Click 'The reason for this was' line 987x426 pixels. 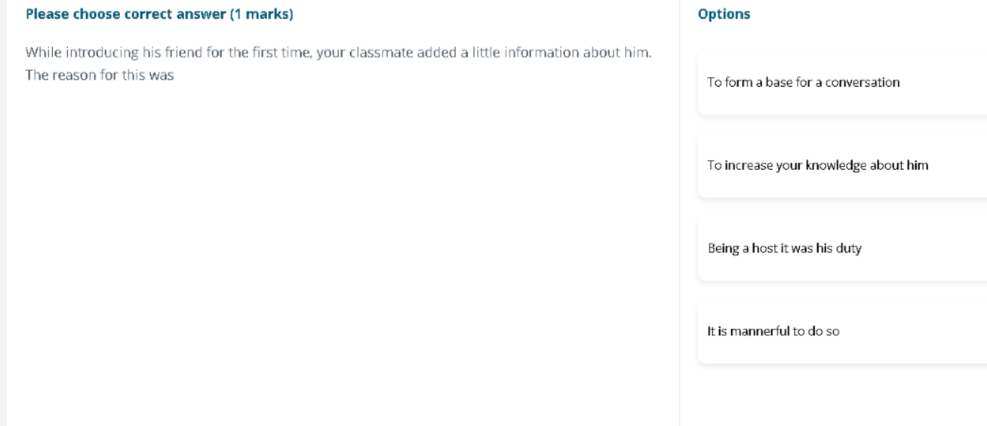coord(100,75)
